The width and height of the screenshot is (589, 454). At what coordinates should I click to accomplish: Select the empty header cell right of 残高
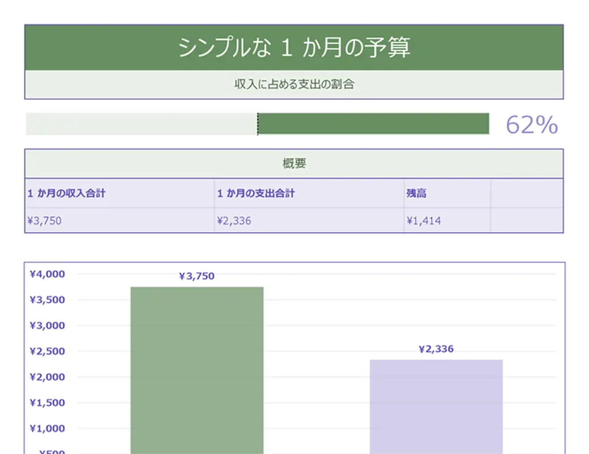526,194
